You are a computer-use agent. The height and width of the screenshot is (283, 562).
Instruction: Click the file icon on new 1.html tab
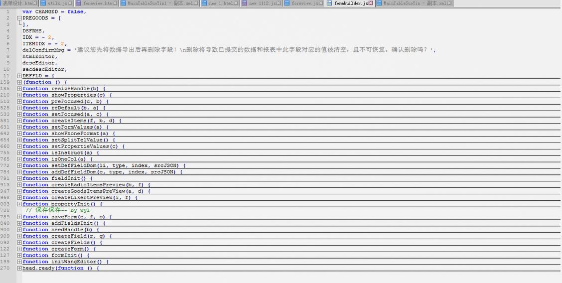[204, 3]
